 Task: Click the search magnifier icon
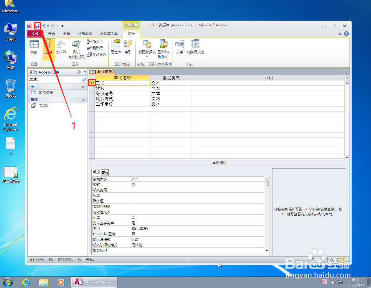pos(84,79)
